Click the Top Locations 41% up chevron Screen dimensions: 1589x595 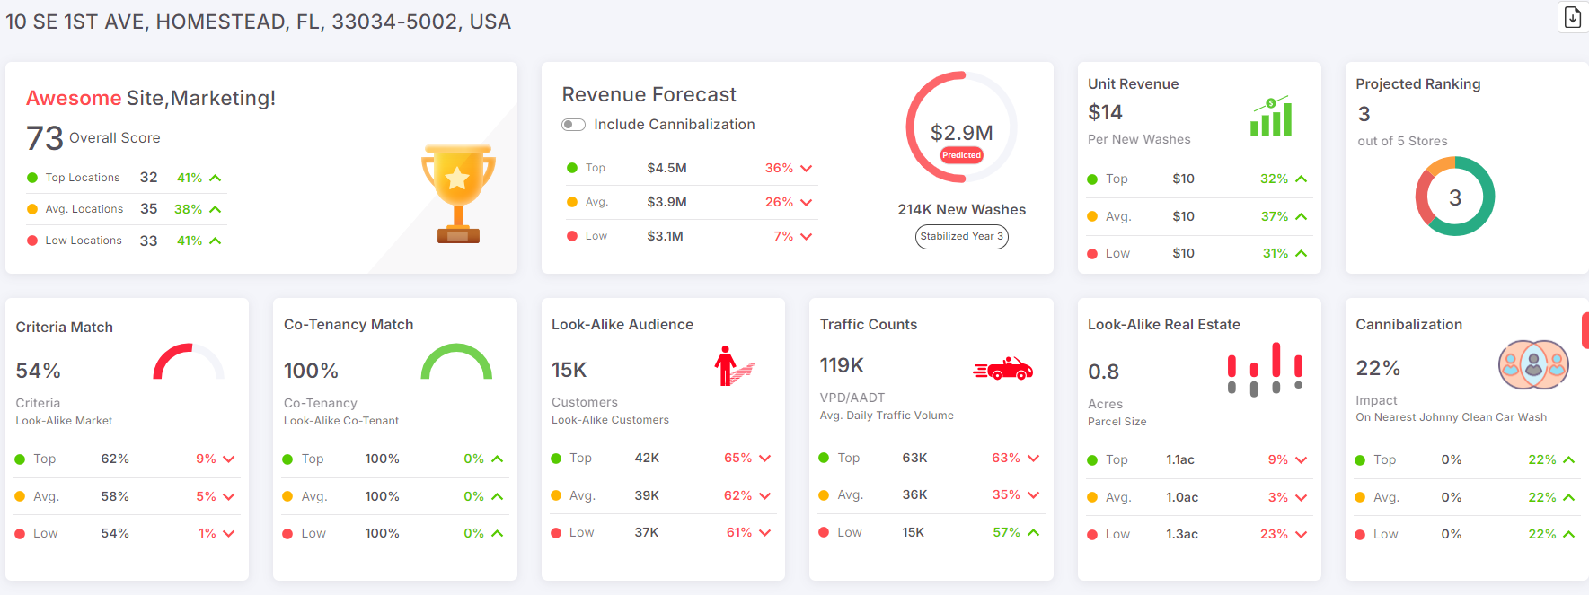(x=216, y=178)
